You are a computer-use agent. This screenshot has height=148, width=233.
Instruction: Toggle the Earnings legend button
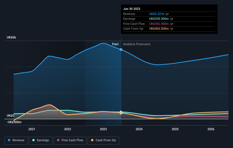[41, 140]
